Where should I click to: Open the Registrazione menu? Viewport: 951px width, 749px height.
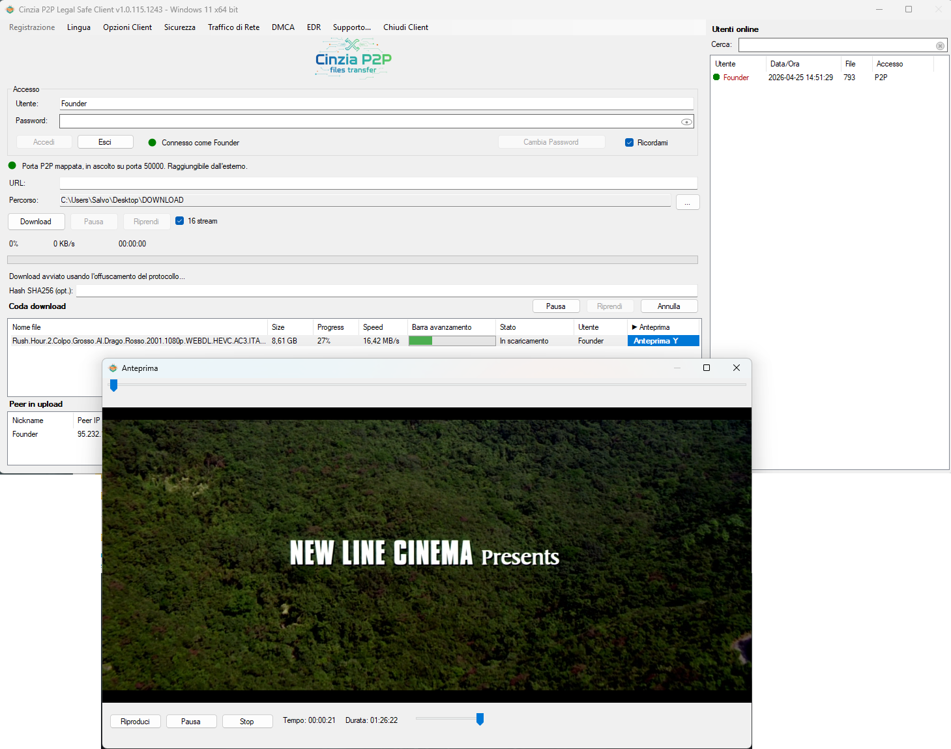[32, 27]
